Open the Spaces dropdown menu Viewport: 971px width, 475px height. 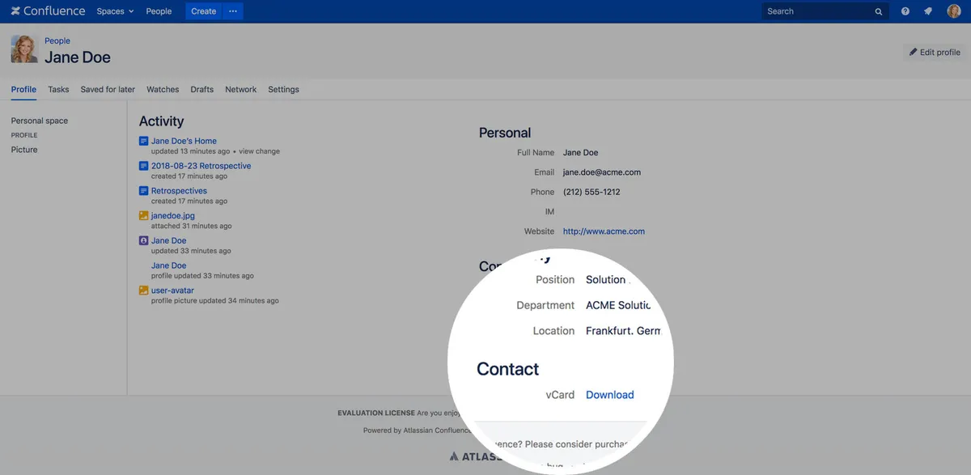coord(115,11)
